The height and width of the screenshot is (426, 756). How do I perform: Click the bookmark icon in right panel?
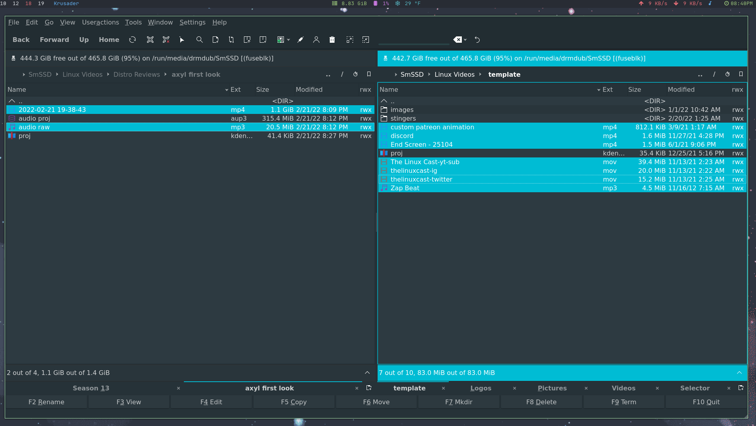[741, 74]
